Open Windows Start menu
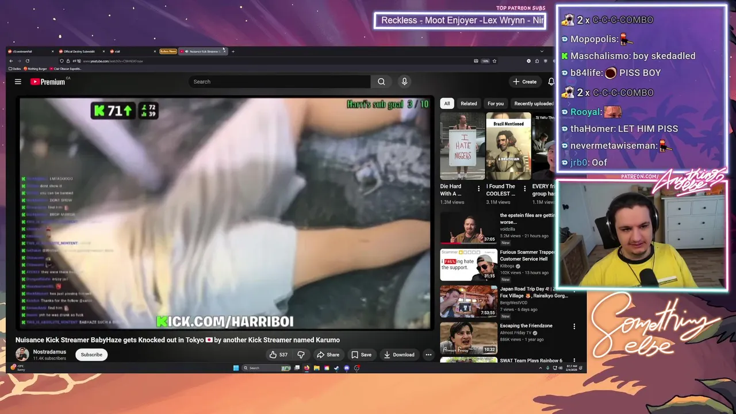The height and width of the screenshot is (414, 736). click(236, 368)
